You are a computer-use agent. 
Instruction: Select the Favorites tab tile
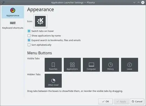53,65
